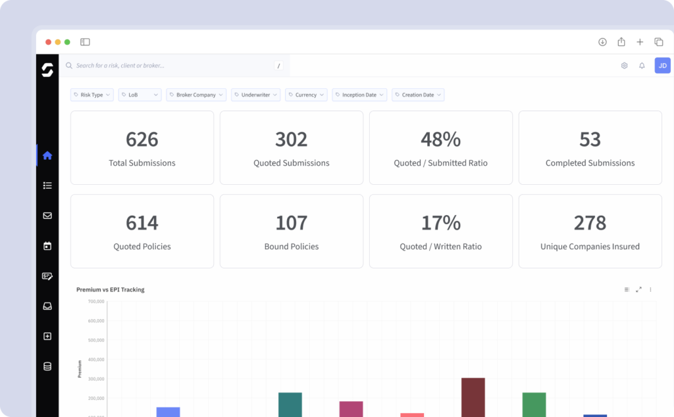Create new item via sidebar plus icon
The image size is (674, 417).
[x=47, y=336]
